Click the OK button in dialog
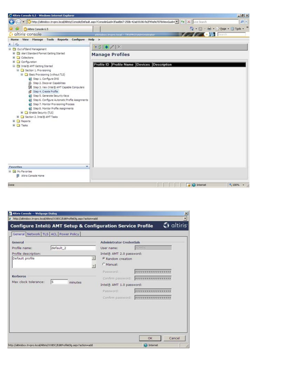283x366 pixels. tap(150, 338)
